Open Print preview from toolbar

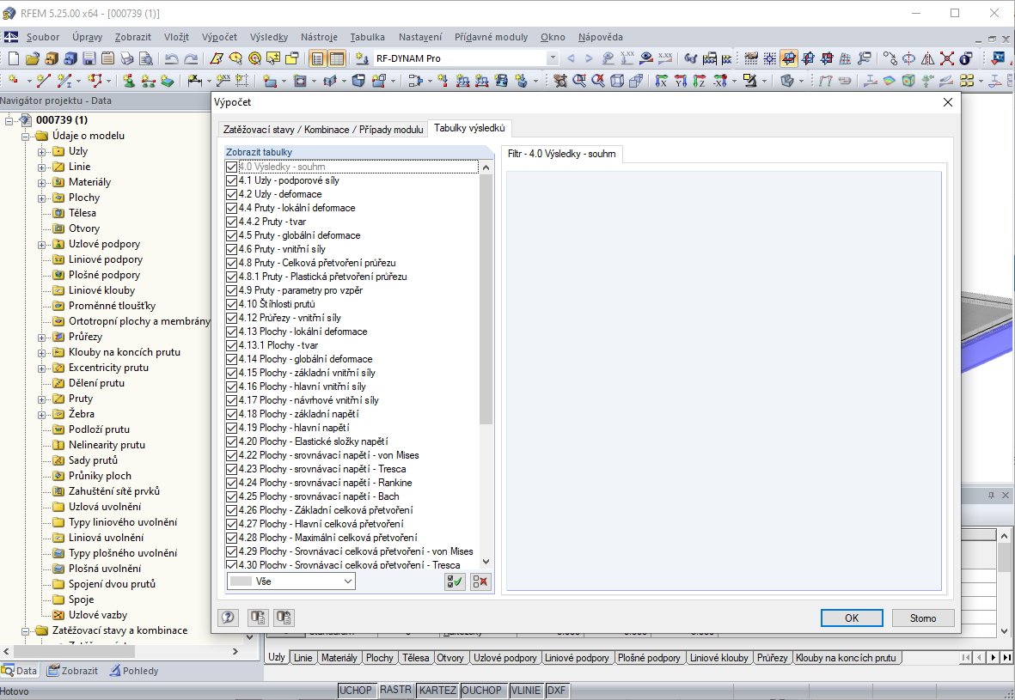point(146,58)
